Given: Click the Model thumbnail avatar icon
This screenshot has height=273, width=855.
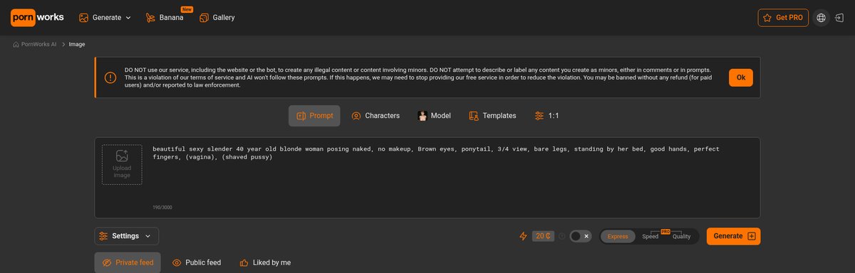Looking at the screenshot, I should [x=423, y=116].
